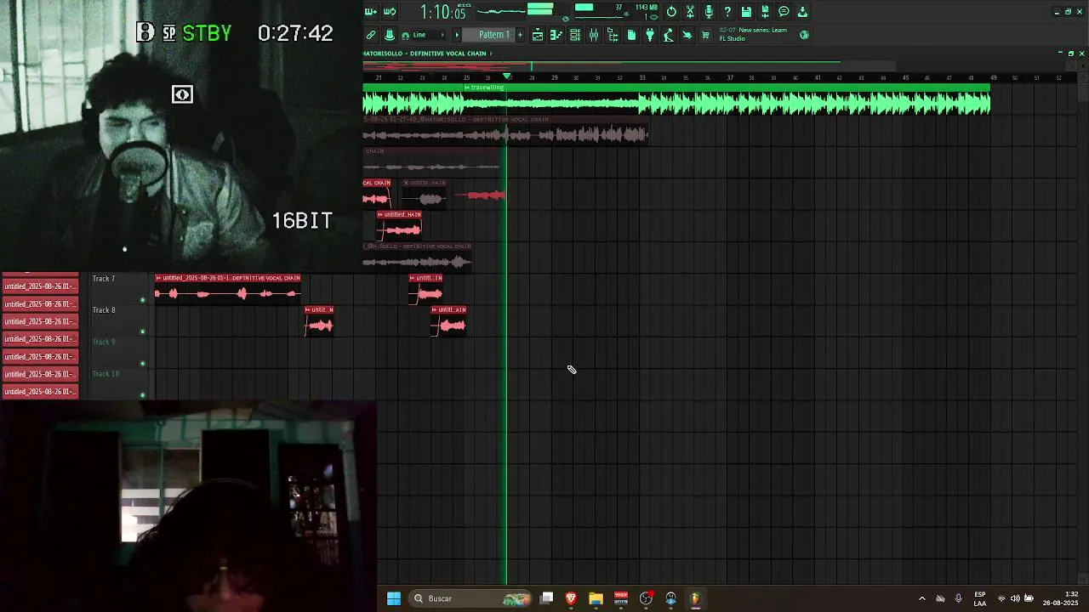Open the Browser folder-tree icon
The height and width of the screenshot is (612, 1089).
pos(613,35)
